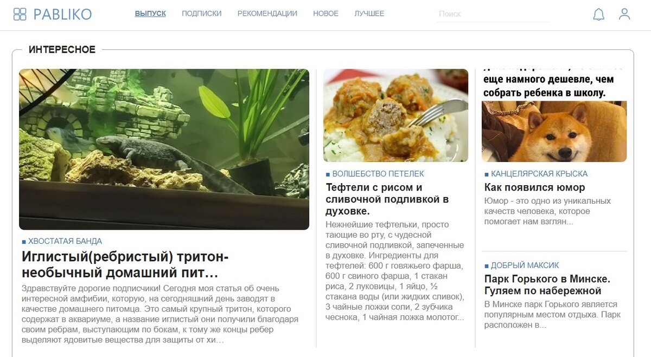Image resolution: width=651 pixels, height=357 pixels.
Task: Switch to the НОВОЕ tab
Action: 325,14
